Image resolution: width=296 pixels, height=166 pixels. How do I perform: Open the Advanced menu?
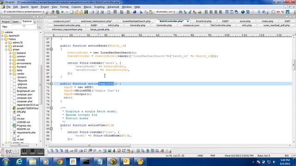coord(113,7)
